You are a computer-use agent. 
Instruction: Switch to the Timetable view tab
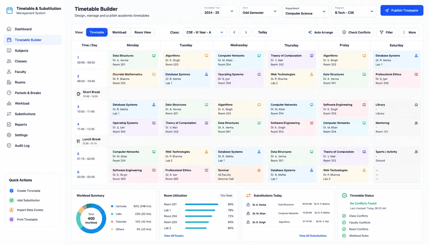[97, 32]
